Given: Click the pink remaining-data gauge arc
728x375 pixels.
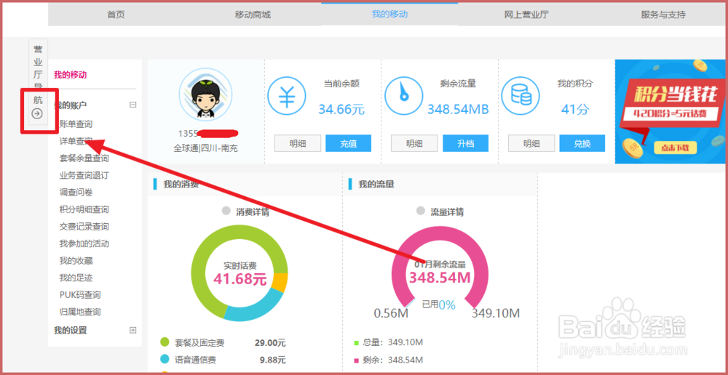Looking at the screenshot, I should coord(440,267).
